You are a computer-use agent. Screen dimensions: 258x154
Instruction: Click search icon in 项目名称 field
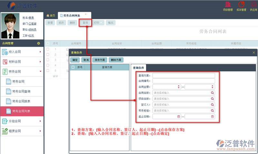click(x=213, y=99)
